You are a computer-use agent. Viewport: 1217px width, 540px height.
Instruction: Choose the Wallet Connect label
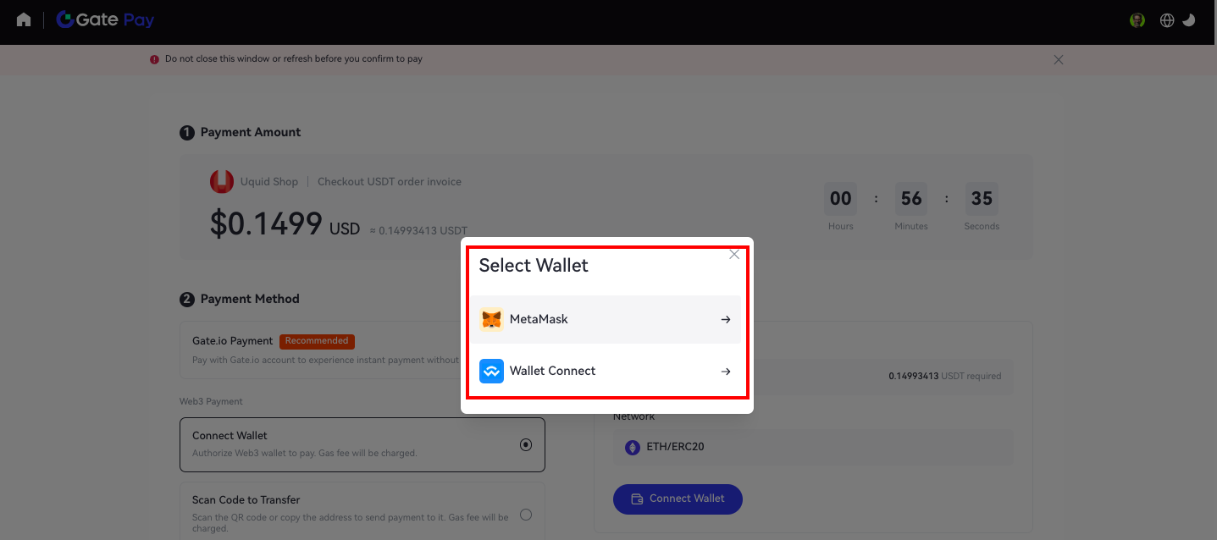pos(552,372)
